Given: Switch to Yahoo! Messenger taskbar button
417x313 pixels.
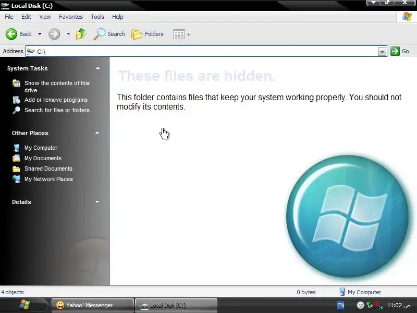Looking at the screenshot, I should (93, 305).
